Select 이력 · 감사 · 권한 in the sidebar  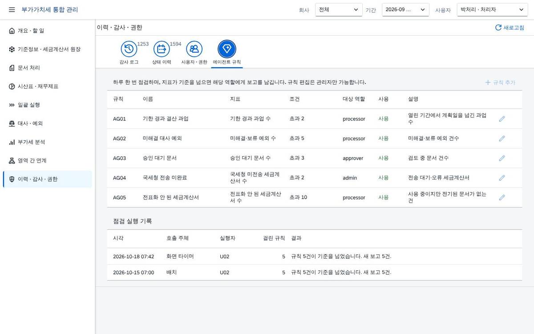(48, 179)
